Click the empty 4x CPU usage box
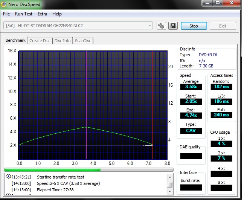The height and width of the screenshot is (206, 244). [x=221, y=174]
